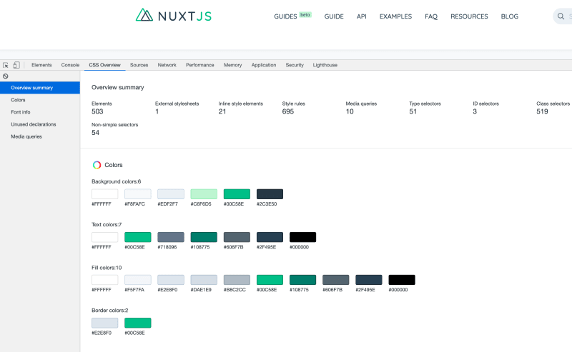This screenshot has height=352, width=572.
Task: Open the Security tab
Action: (295, 65)
